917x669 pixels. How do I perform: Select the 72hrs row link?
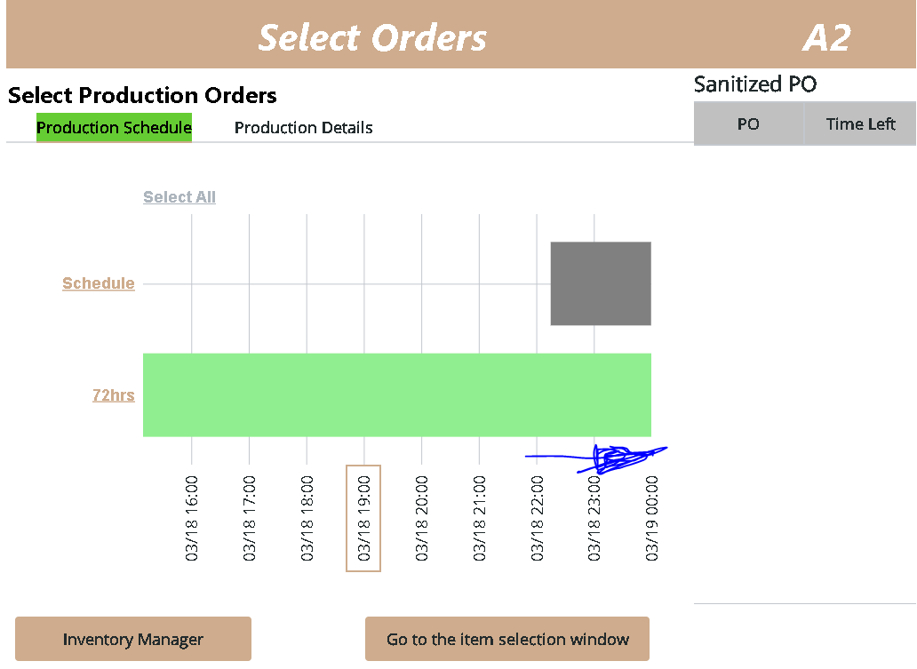click(114, 395)
